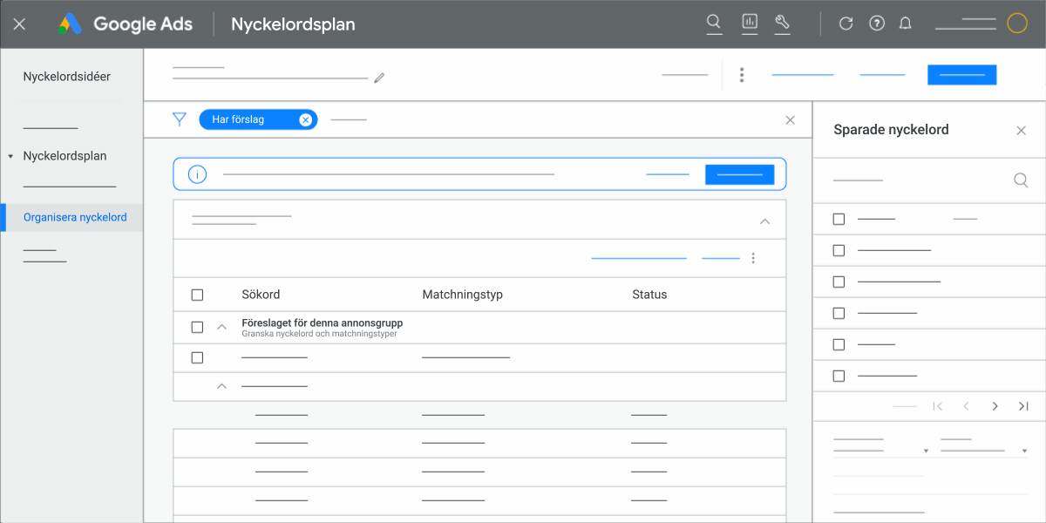Tick fifth checkbox in Sparade nyckelord list
The width and height of the screenshot is (1046, 523).
[839, 344]
